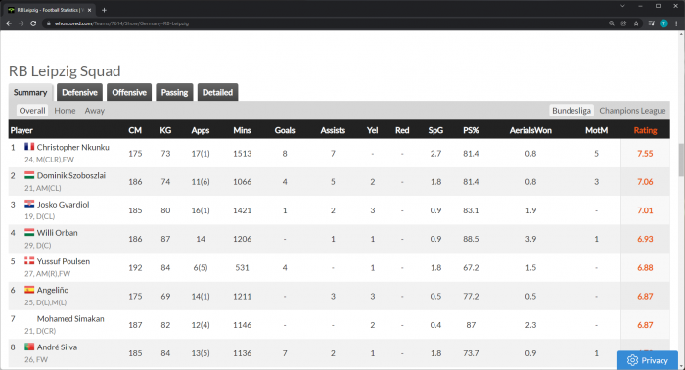Open Josko Gvardiol player page

tap(63, 205)
